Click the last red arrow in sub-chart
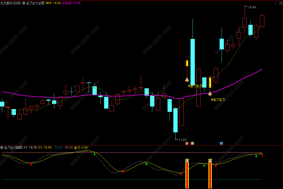The image size is (283, 189). (x=262, y=155)
